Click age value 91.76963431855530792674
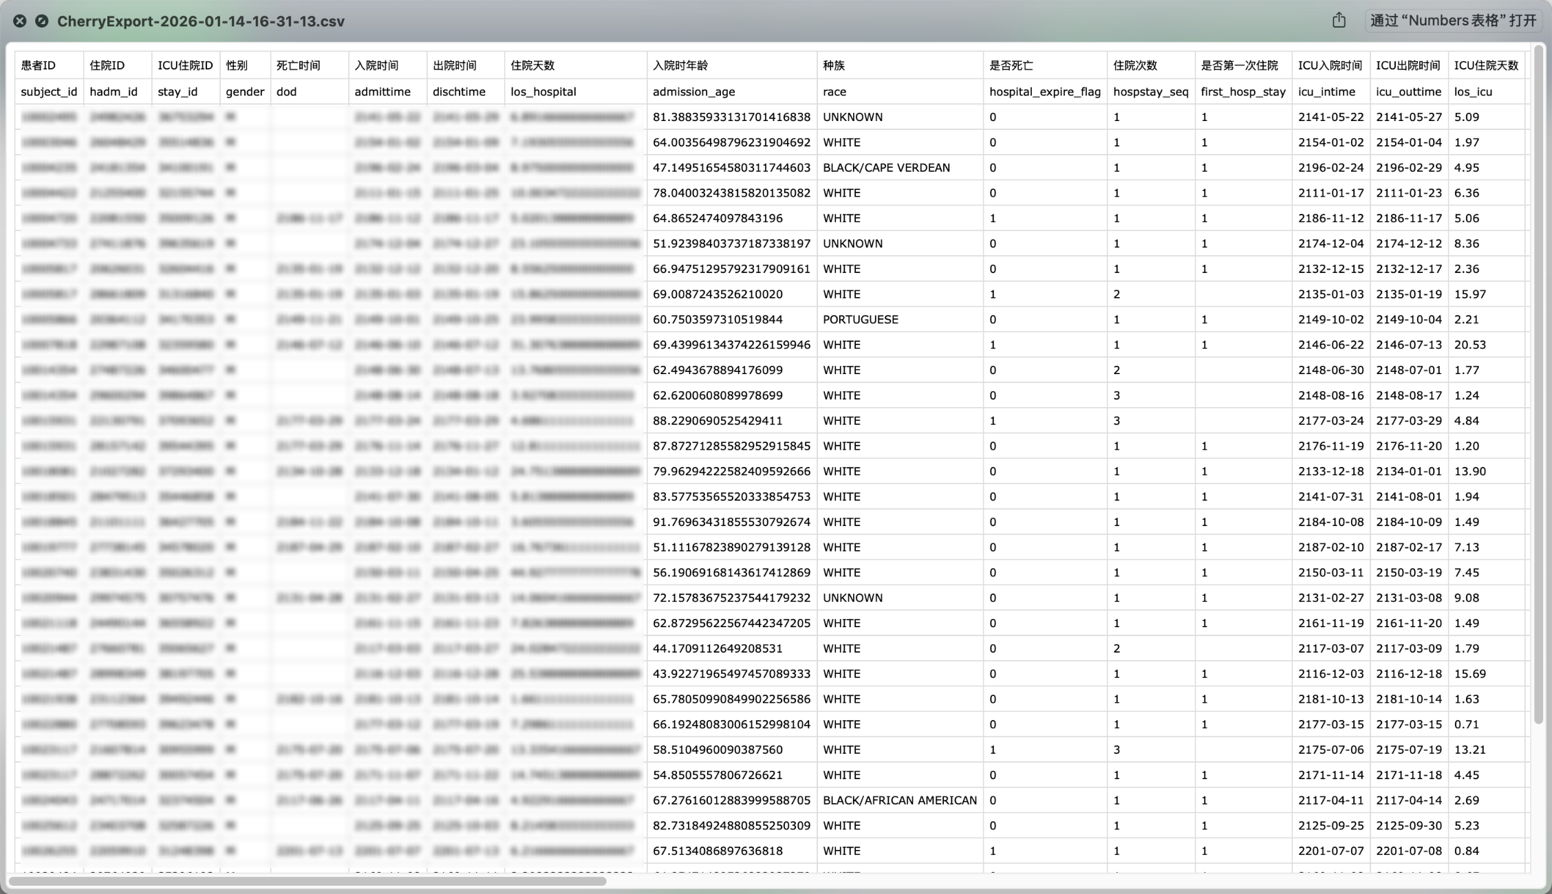 pos(731,522)
